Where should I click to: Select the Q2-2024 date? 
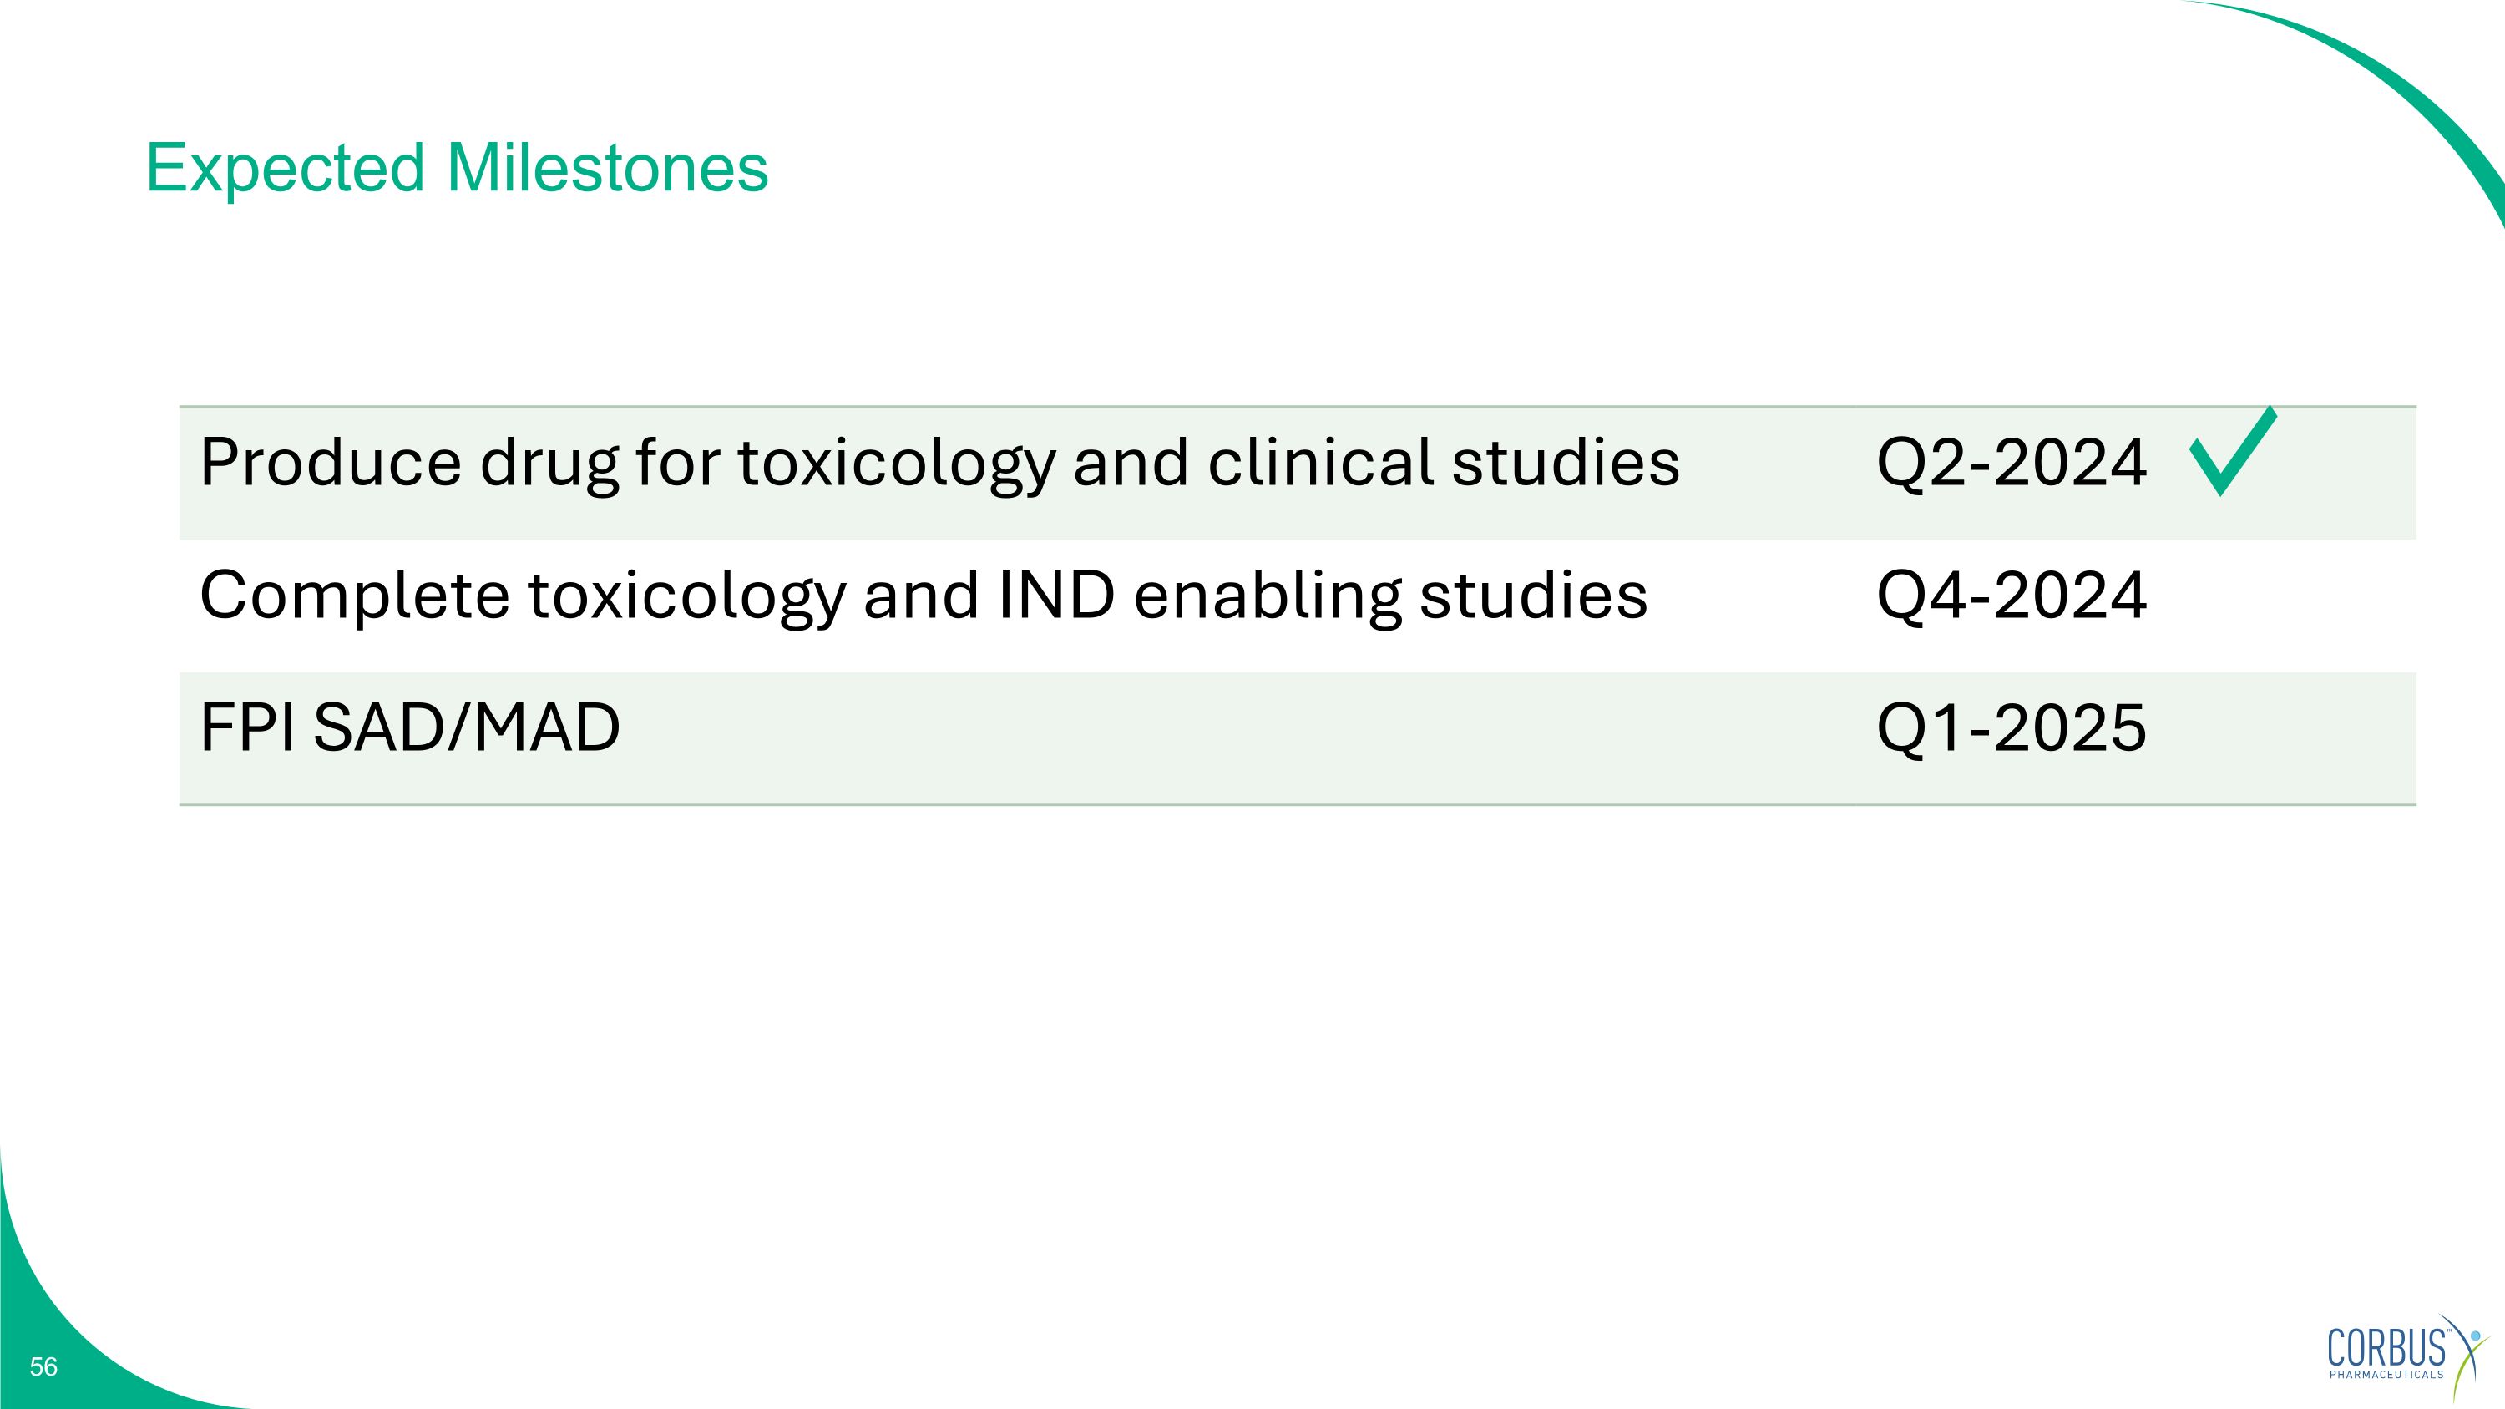tap(2011, 462)
